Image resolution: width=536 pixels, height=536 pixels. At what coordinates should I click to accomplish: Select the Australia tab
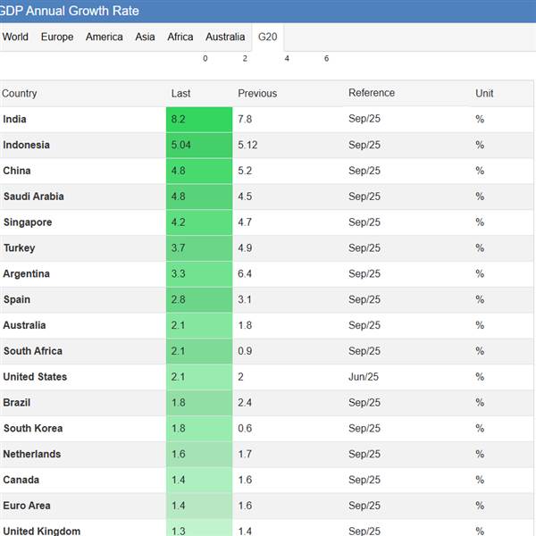pyautogui.click(x=225, y=37)
